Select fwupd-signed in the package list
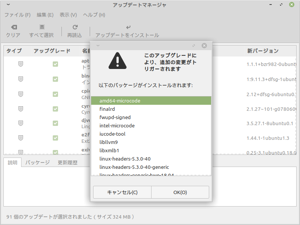This screenshot has width=300, height=225. point(151,117)
